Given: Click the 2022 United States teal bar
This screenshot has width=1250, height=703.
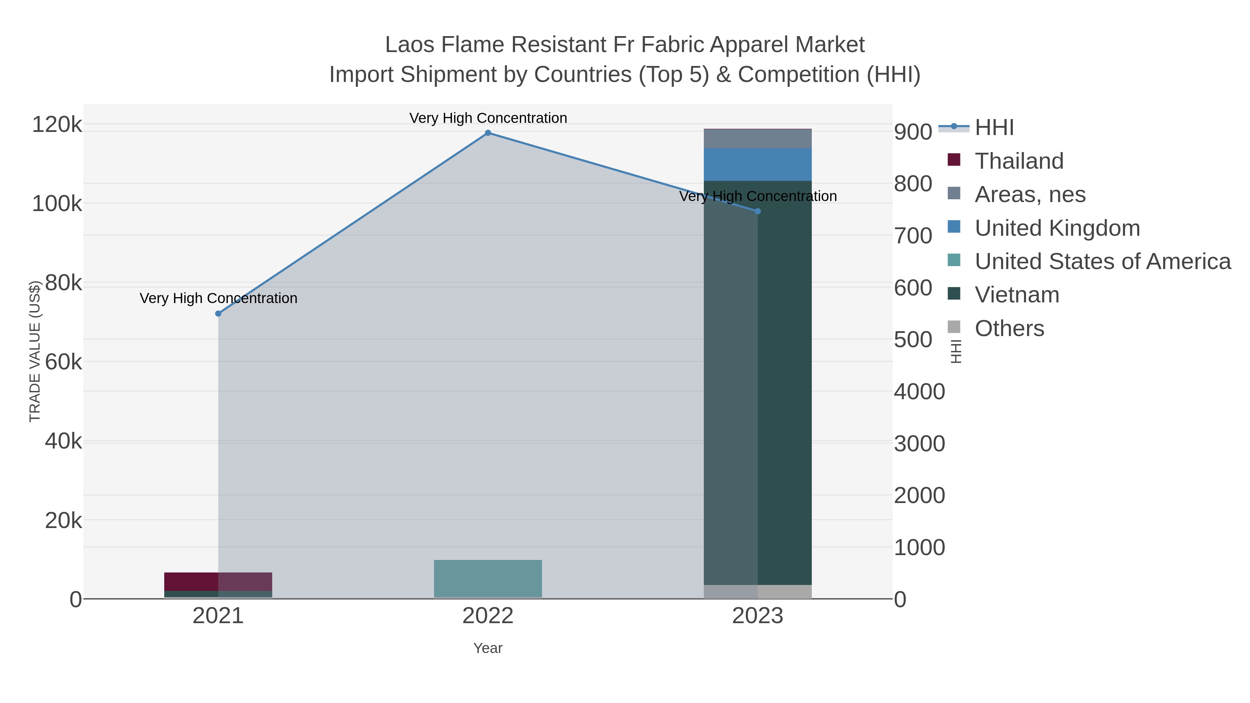Looking at the screenshot, I should (488, 578).
